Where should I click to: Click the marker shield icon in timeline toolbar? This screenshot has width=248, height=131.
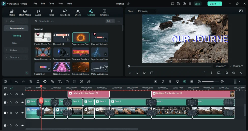[163, 81]
